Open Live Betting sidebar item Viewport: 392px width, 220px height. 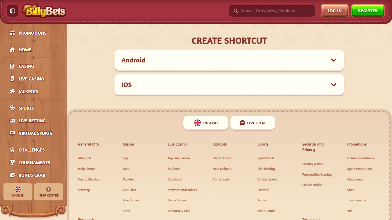(x=32, y=121)
